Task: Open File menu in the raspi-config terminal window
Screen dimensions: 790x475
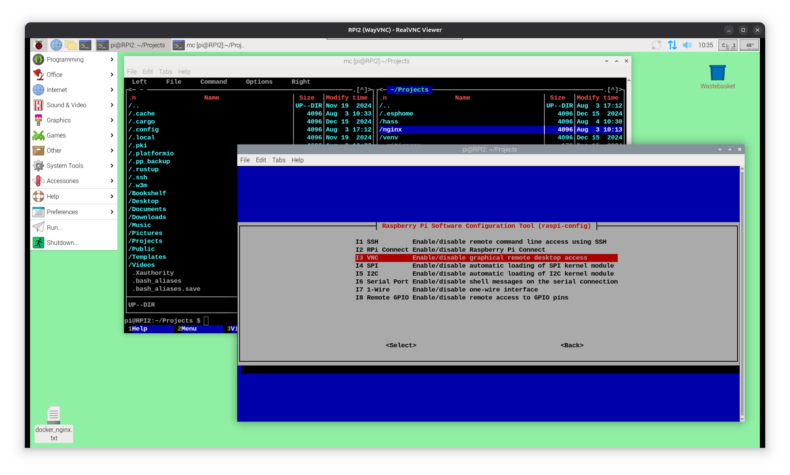Action: point(245,160)
